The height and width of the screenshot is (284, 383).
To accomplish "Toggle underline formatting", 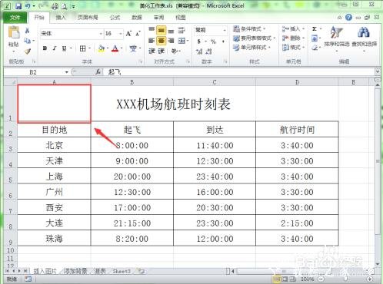I will (64, 48).
